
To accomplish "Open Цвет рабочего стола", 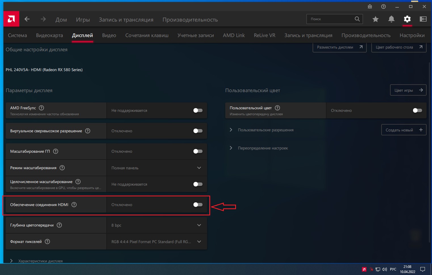I will pyautogui.click(x=399, y=47).
